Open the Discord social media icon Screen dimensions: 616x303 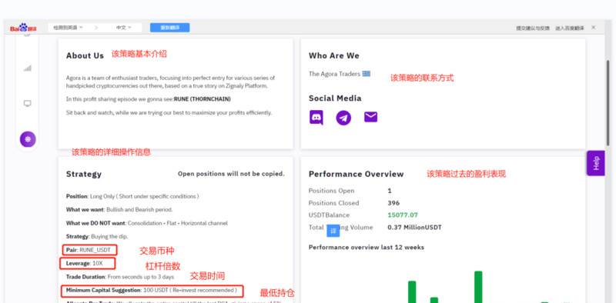coord(316,118)
